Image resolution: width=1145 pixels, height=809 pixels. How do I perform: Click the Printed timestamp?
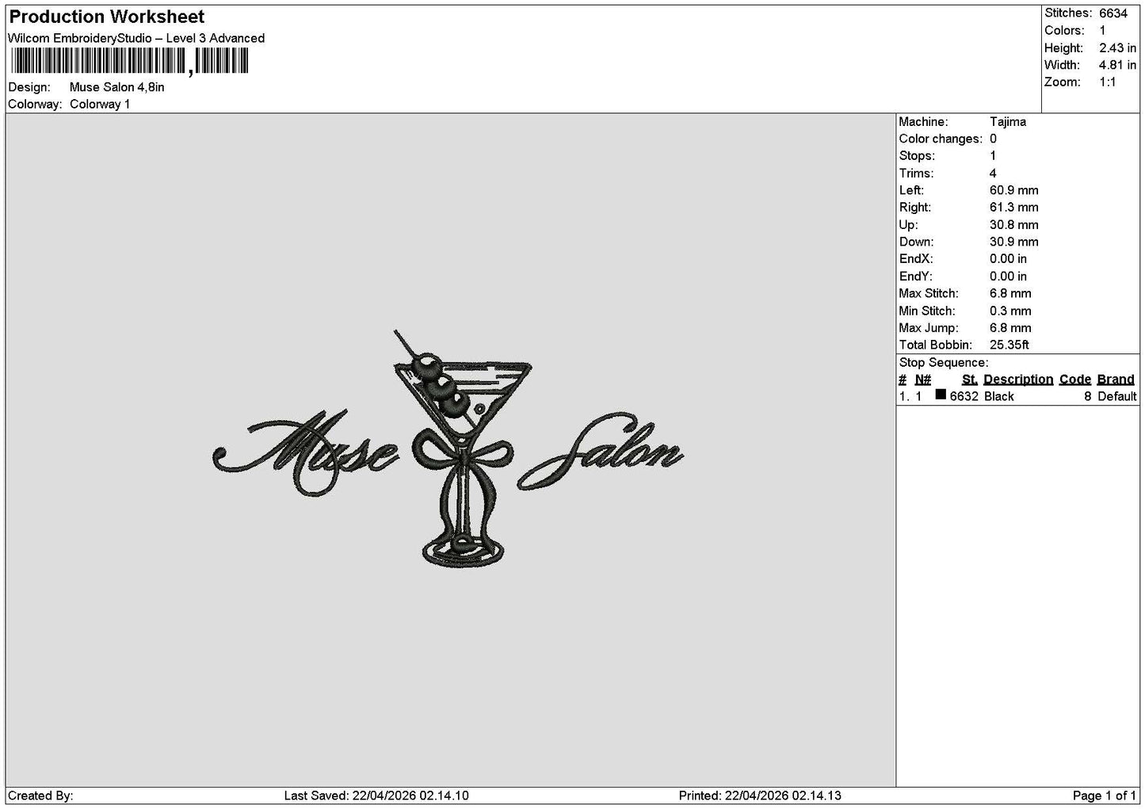click(x=760, y=796)
